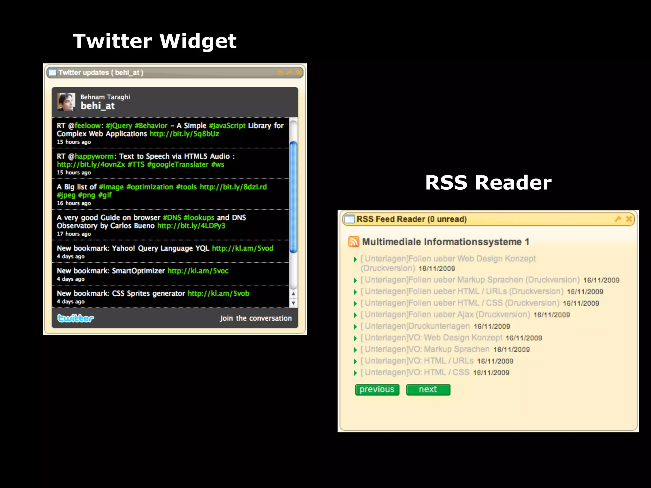Open feed item Folien ueber Ajax (Druckversion)
The width and height of the screenshot is (651, 488).
446,315
